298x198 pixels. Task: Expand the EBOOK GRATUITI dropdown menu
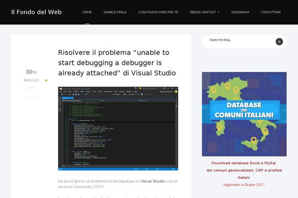205,12
